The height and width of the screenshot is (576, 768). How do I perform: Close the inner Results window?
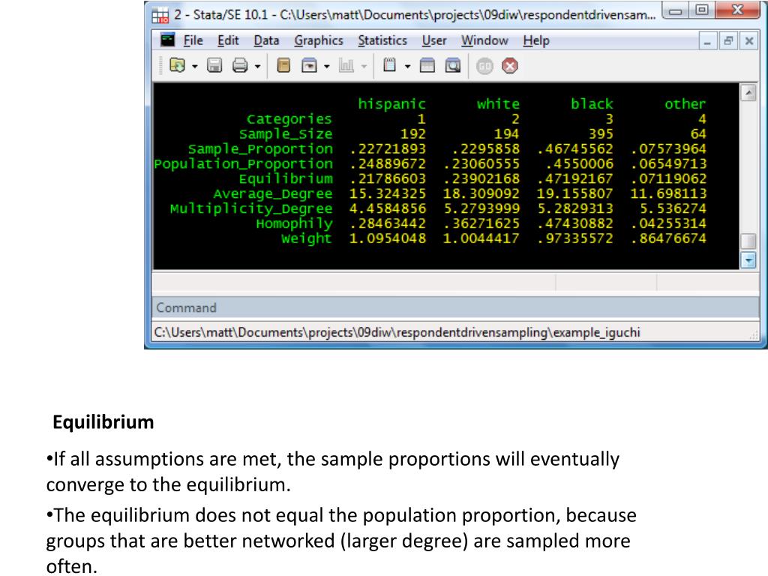tap(749, 42)
